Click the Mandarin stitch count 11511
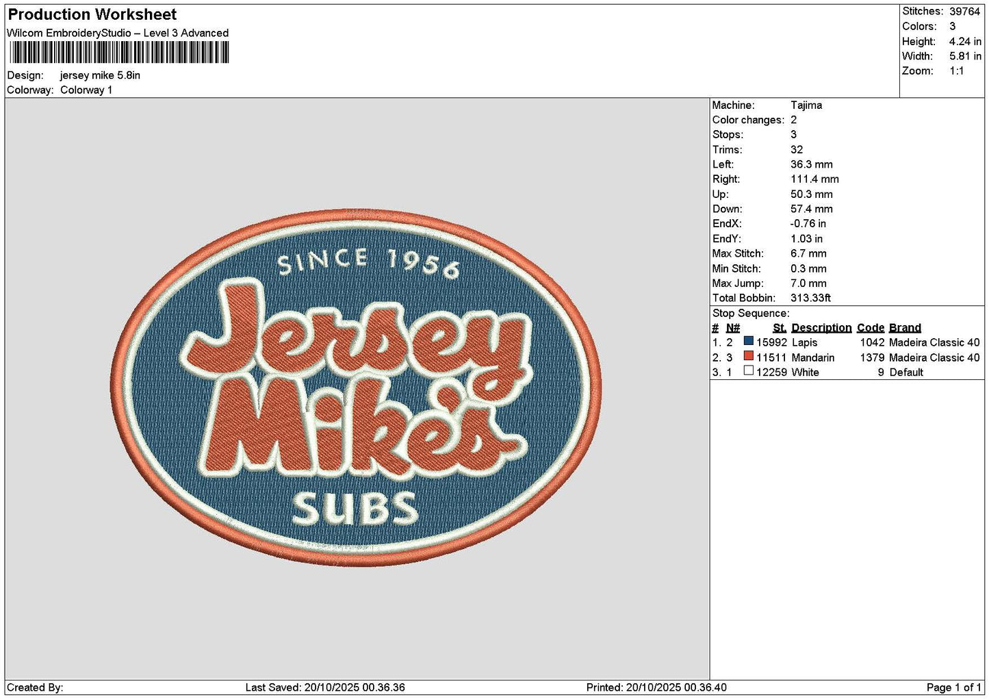989x699 pixels. (771, 357)
